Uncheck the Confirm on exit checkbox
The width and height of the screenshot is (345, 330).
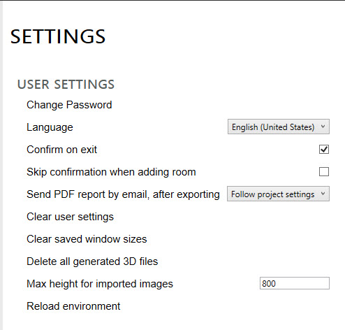point(324,150)
